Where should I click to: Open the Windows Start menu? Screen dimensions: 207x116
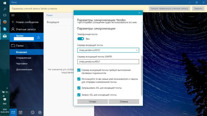click(x=5, y=3)
